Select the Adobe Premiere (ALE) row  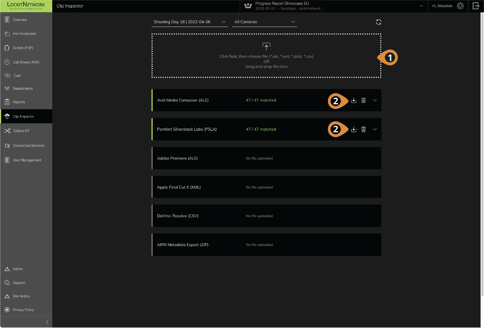[266, 158]
